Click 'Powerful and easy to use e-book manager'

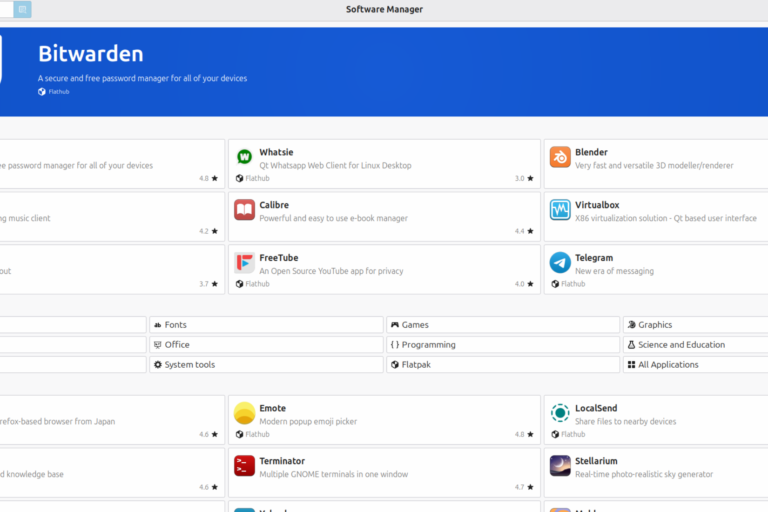point(334,218)
